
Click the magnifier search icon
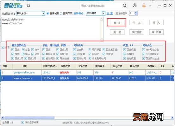125,5
